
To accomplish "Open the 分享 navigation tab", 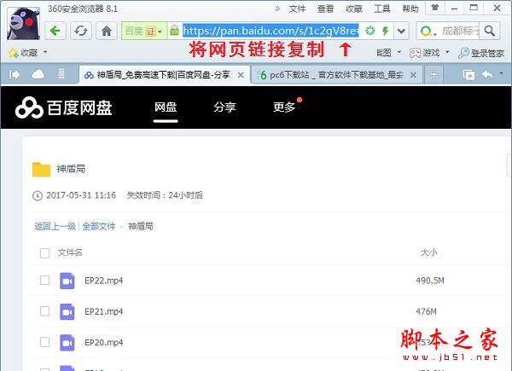I will click(x=224, y=107).
